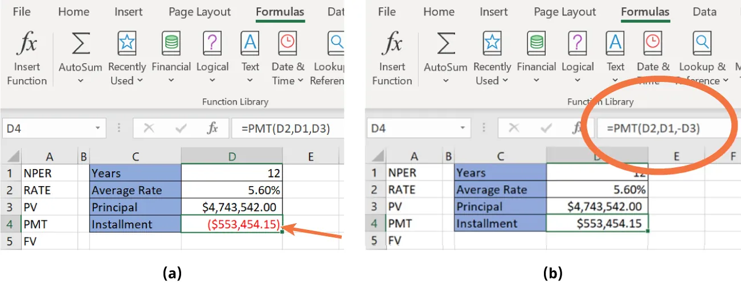The image size is (741, 284).
Task: Click the fx button beside formula in panel (a)
Action: coord(212,129)
